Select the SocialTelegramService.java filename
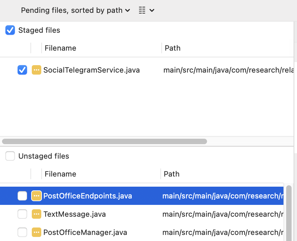 91,70
